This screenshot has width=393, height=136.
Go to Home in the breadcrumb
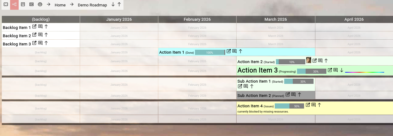point(60,5)
